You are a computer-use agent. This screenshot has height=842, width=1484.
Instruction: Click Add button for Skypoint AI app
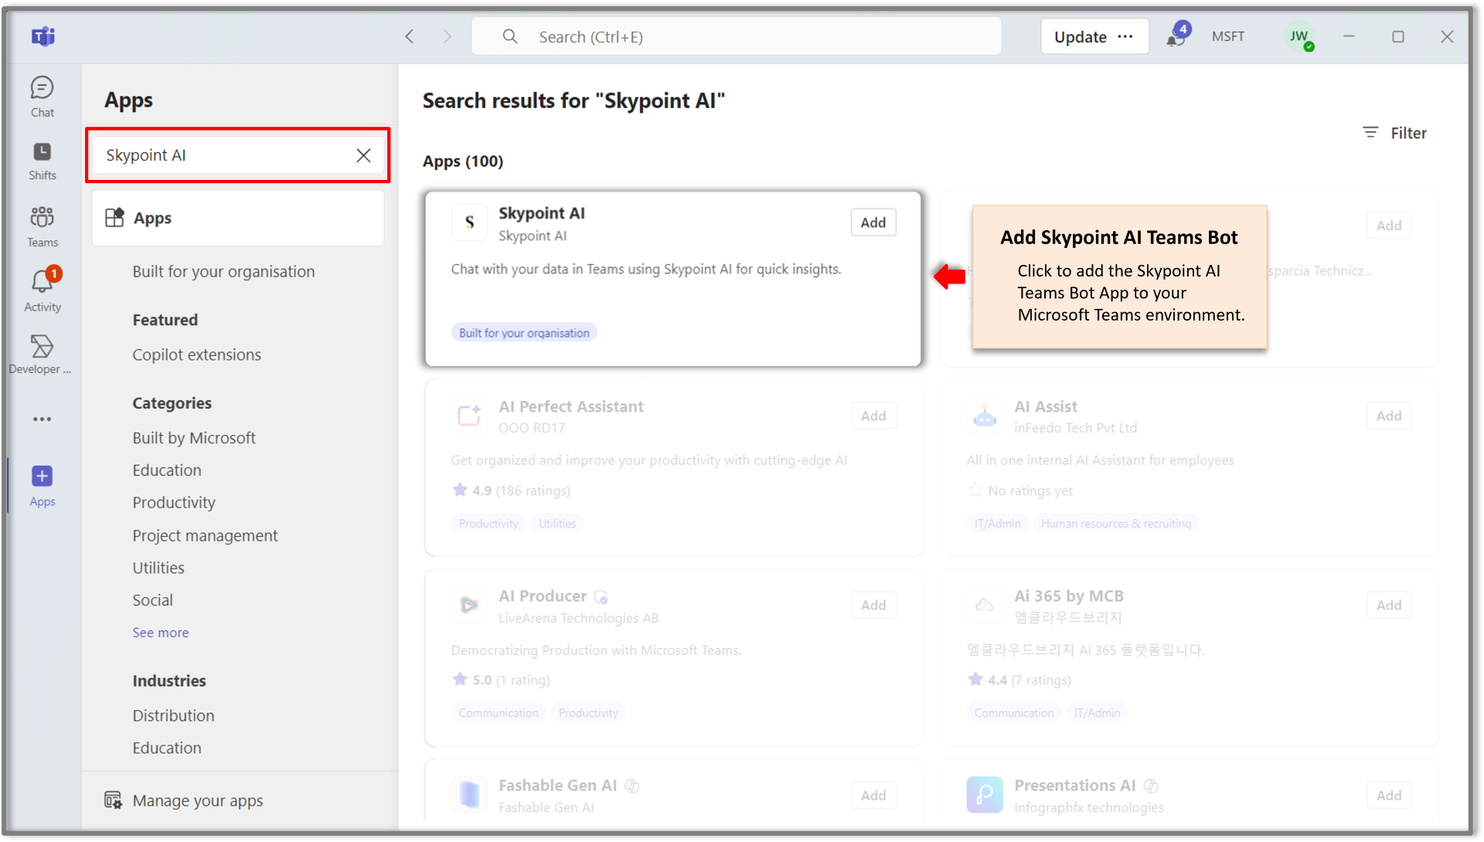click(x=871, y=223)
